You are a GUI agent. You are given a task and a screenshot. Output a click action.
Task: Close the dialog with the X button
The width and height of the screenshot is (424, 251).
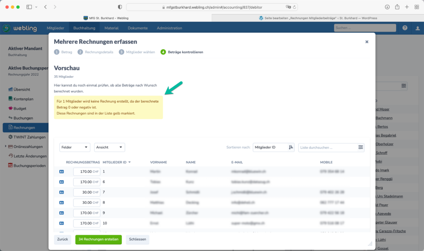click(x=366, y=42)
